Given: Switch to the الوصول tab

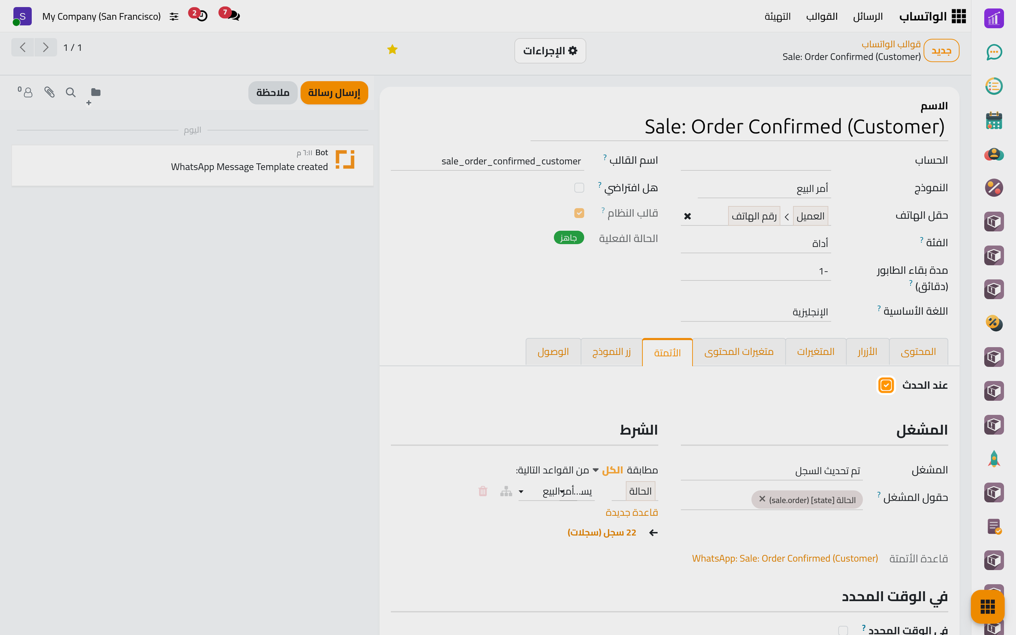Looking at the screenshot, I should 553,352.
